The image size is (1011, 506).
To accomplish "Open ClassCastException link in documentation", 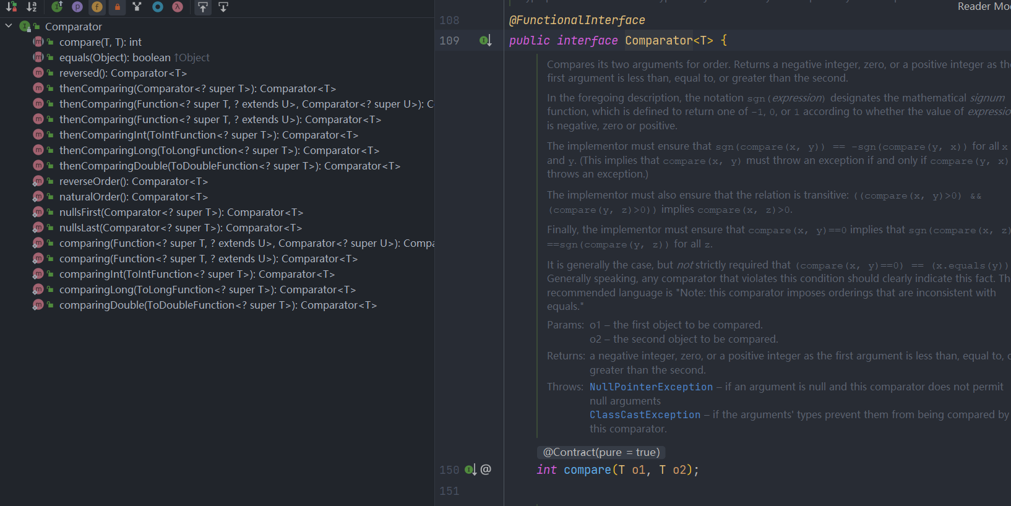I will click(x=645, y=414).
